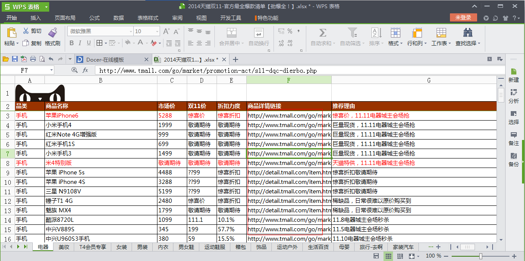The width and height of the screenshot is (525, 261).
Task: Toggle center horizontal alignment button
Action: pyautogui.click(x=199, y=43)
